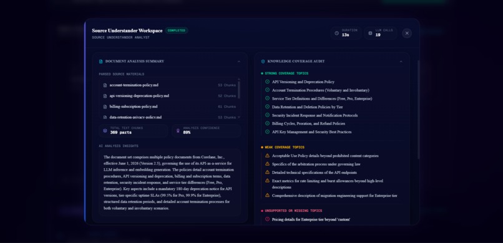
Task: Click warning icon for arbitration process specifics
Action: point(267,164)
